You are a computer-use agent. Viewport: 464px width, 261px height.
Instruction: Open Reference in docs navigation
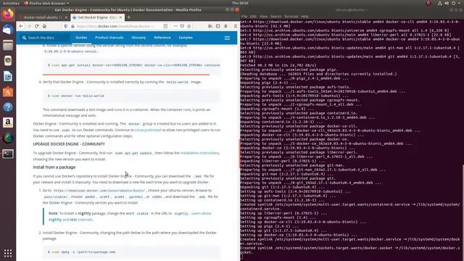point(162,38)
